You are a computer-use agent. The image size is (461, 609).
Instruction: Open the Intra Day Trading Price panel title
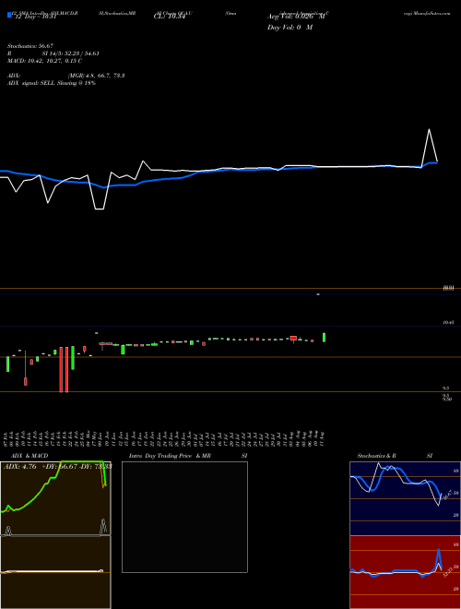click(x=170, y=456)
